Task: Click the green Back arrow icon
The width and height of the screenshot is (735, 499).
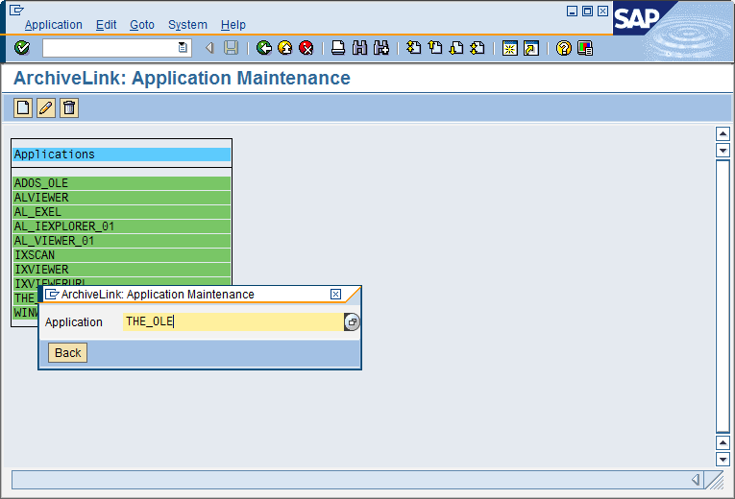Action: pyautogui.click(x=264, y=48)
